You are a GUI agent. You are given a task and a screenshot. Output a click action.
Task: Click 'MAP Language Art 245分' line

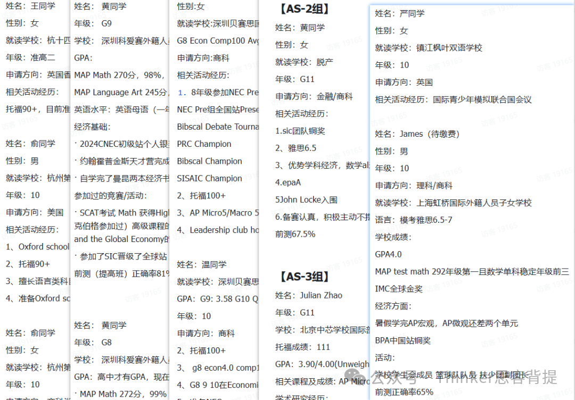121,93
